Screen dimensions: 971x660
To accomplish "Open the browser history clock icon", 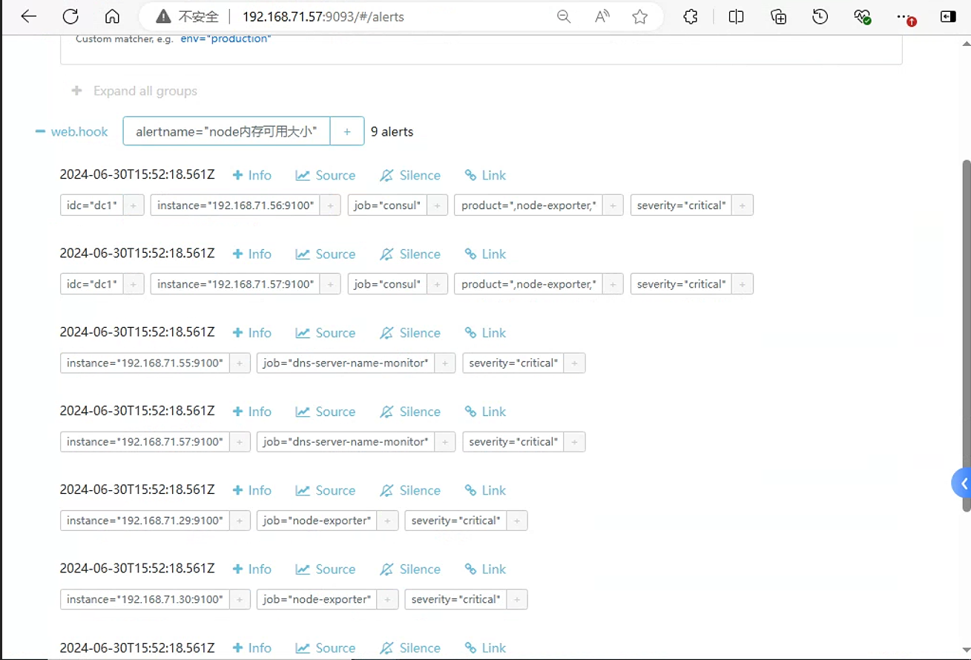I will coord(820,16).
